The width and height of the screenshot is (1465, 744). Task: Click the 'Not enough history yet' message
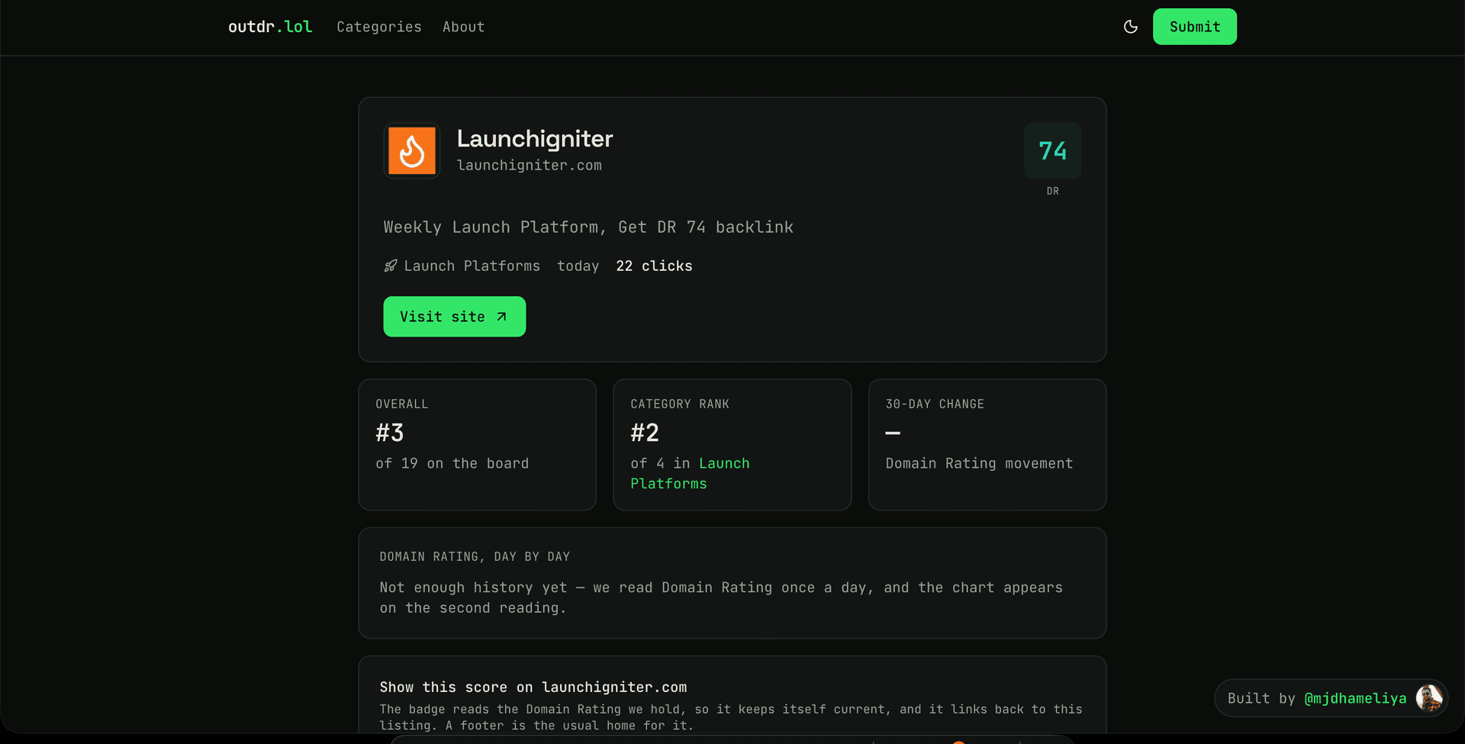click(721, 597)
